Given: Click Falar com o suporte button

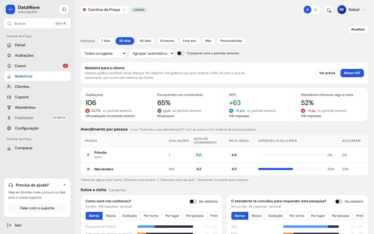Looking at the screenshot, I should click(x=37, y=208).
